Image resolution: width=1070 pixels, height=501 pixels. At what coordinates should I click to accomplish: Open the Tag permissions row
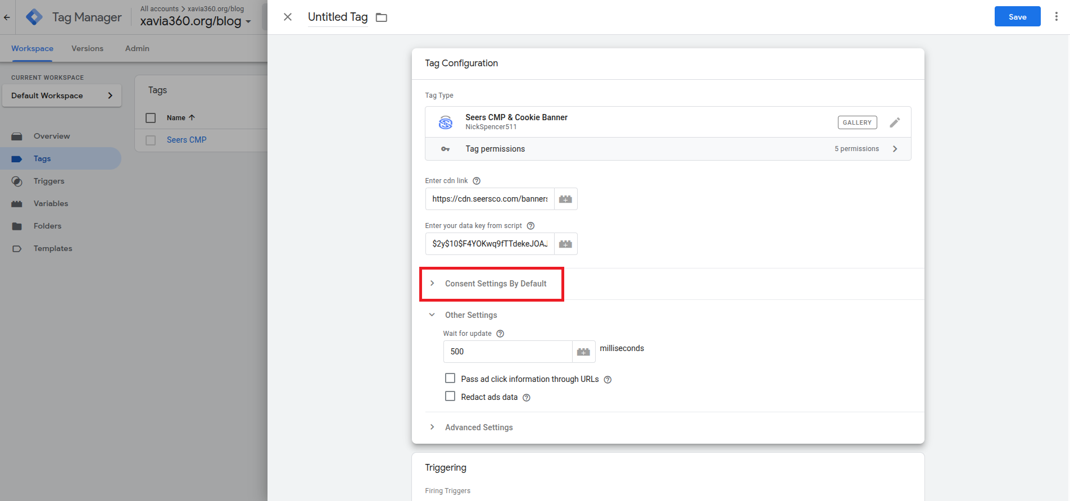tap(668, 149)
